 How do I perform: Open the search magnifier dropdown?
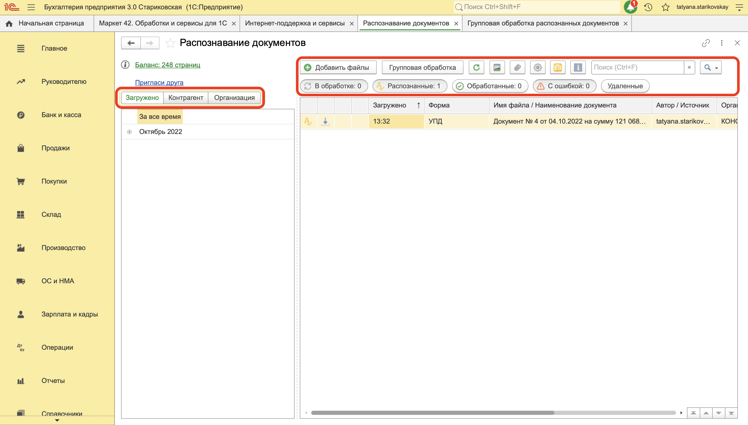click(711, 68)
